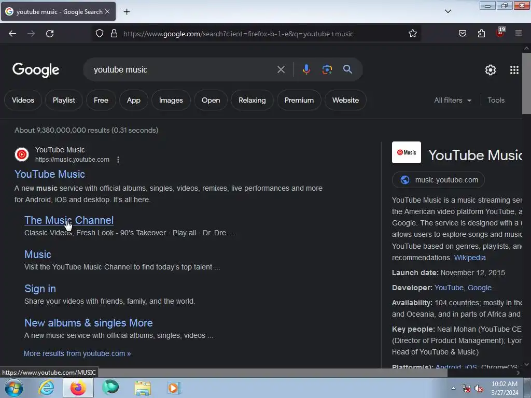
Task: Open the Windows Start button
Action: click(x=14, y=388)
